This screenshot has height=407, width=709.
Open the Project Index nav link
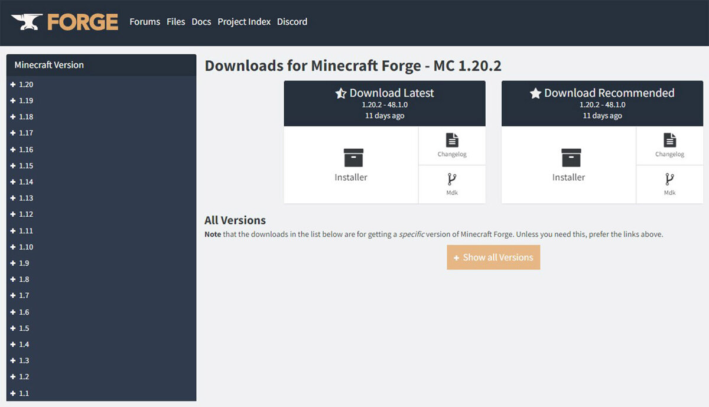tap(244, 22)
